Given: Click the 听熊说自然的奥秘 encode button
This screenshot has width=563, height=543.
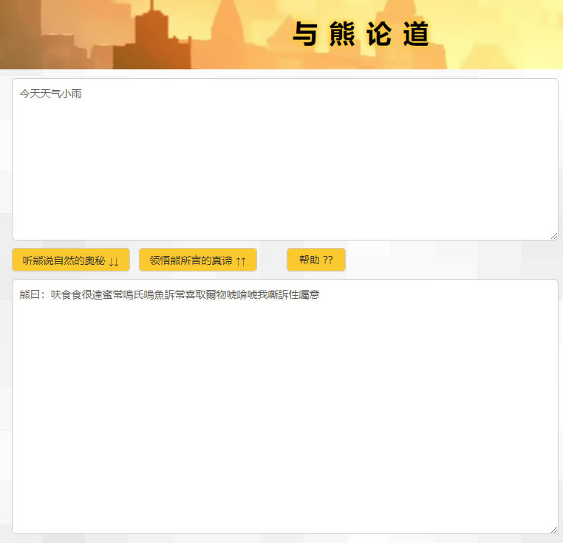Looking at the screenshot, I should tap(70, 260).
